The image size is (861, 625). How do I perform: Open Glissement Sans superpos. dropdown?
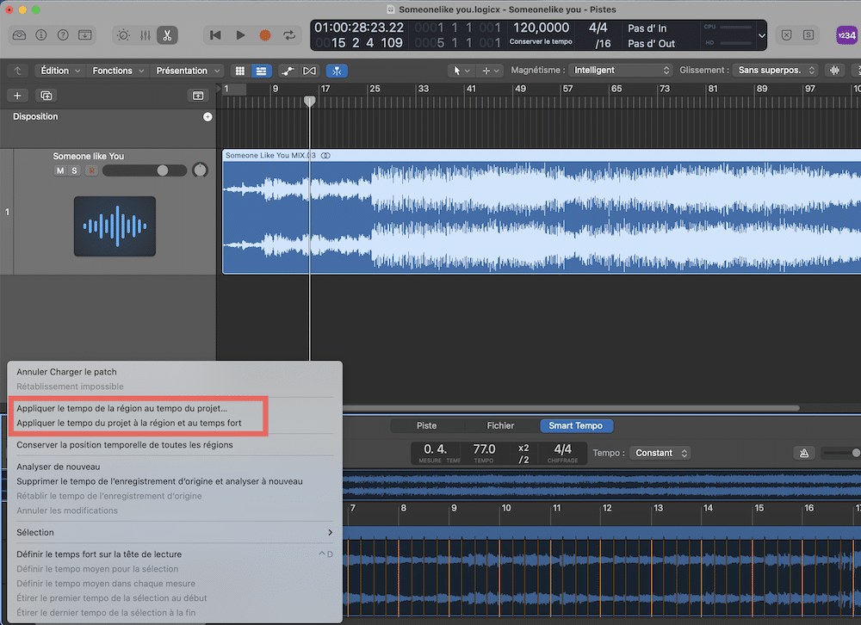tap(776, 71)
